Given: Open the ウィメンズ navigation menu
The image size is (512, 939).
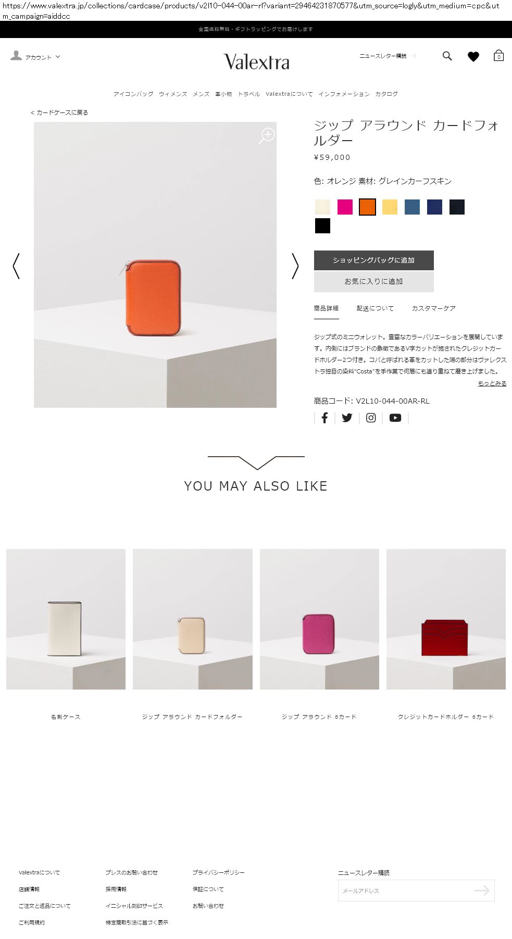Looking at the screenshot, I should click(173, 94).
